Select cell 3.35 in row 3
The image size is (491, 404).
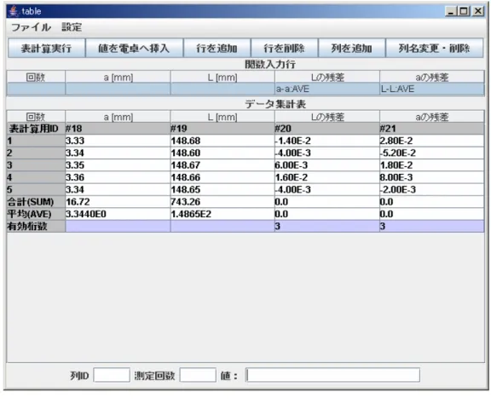(x=118, y=165)
